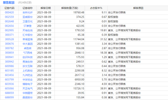Open stock name 汇中股份
Viewport: 168px width, 100px height.
tap(28, 35)
